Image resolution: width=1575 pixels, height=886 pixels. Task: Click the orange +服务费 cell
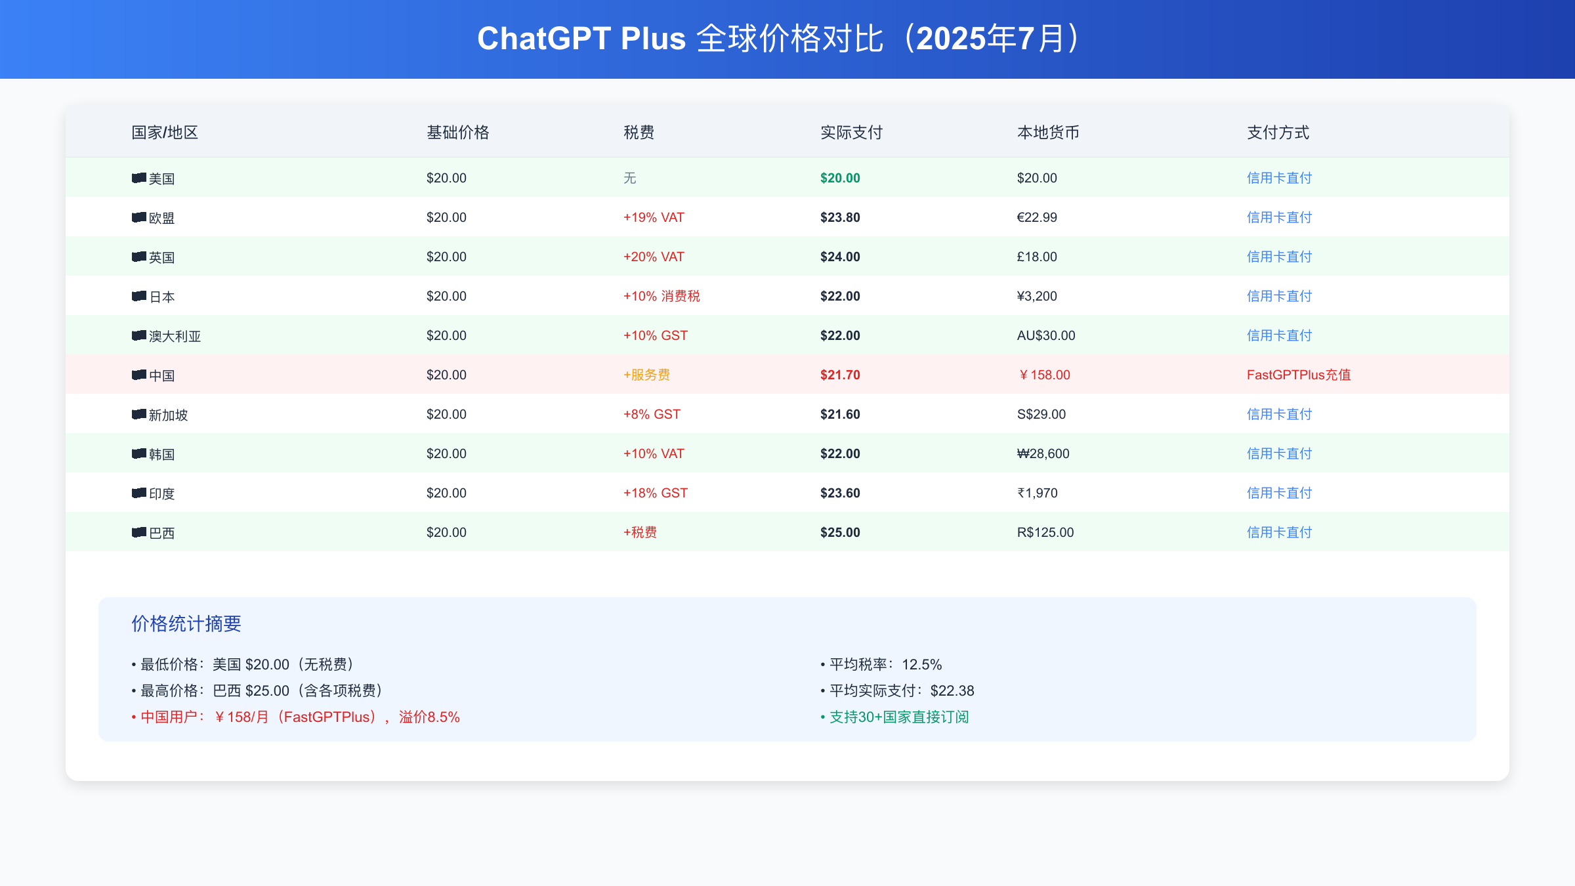point(646,375)
